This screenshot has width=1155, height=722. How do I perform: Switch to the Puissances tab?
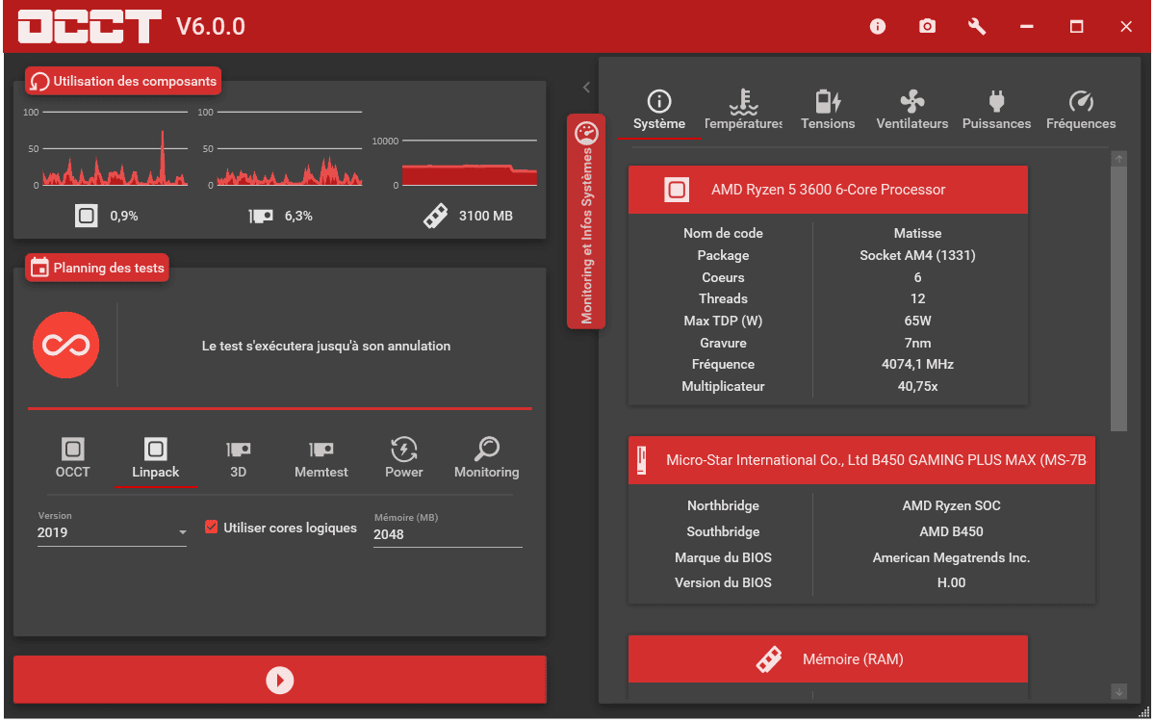(996, 111)
